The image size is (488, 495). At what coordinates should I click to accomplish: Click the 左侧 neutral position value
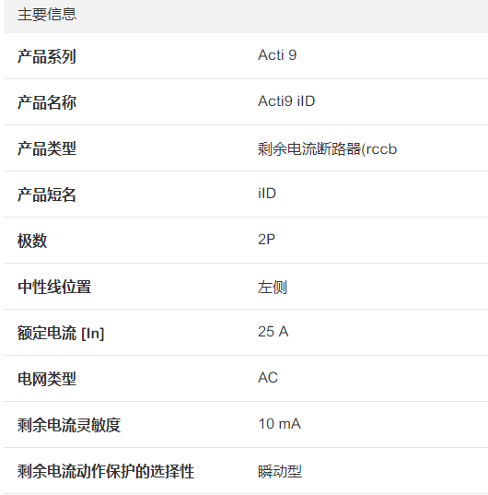coord(273,288)
